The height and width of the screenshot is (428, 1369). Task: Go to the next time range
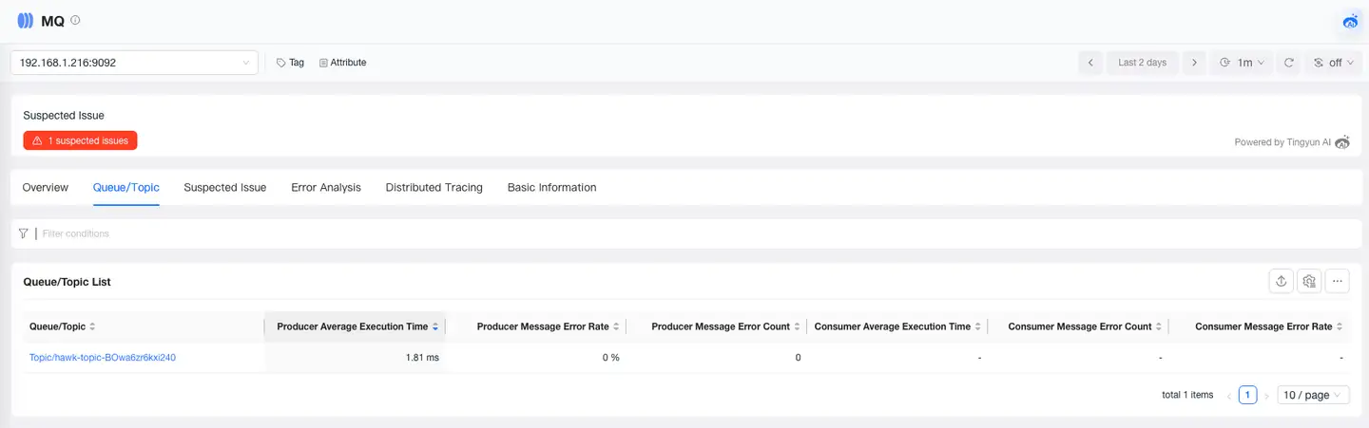pos(1194,63)
